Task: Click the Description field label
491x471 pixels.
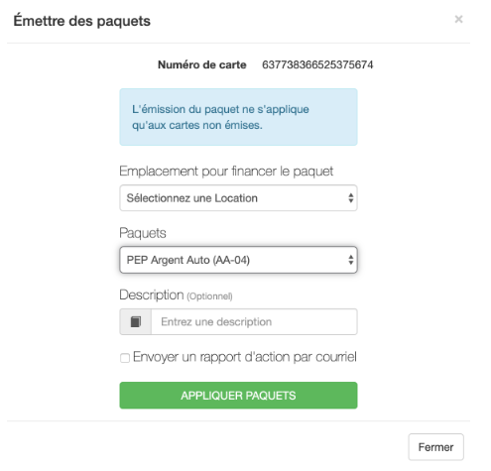Action: (x=152, y=294)
